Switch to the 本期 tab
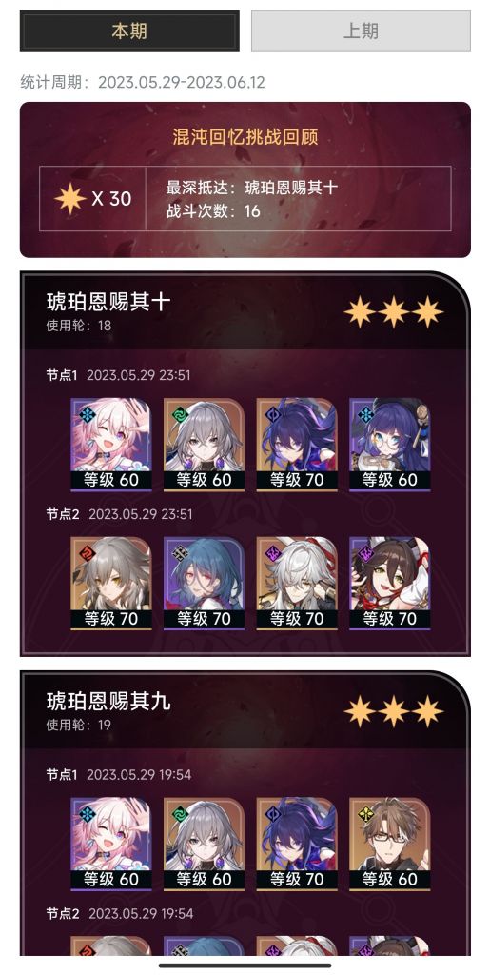The width and height of the screenshot is (490, 975). [129, 31]
